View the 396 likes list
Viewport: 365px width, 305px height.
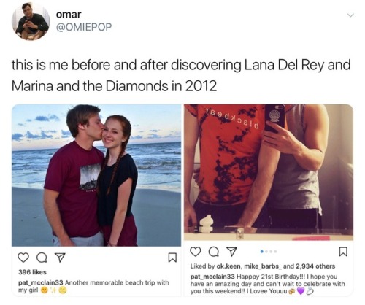pos(32,272)
